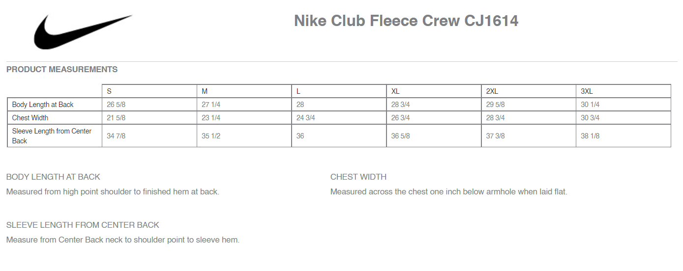Click the BODY LENGTH AT BACK description heading
The image size is (683, 271).
53,177
